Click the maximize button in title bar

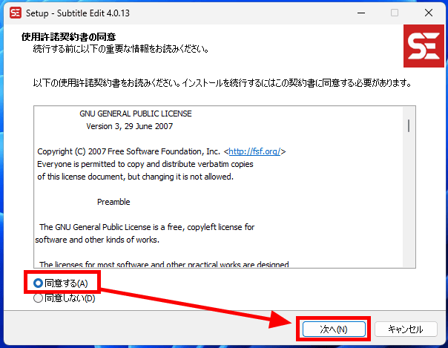tap(395, 13)
